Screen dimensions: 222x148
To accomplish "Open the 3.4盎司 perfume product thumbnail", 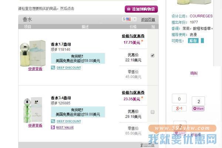I will click(33, 110).
